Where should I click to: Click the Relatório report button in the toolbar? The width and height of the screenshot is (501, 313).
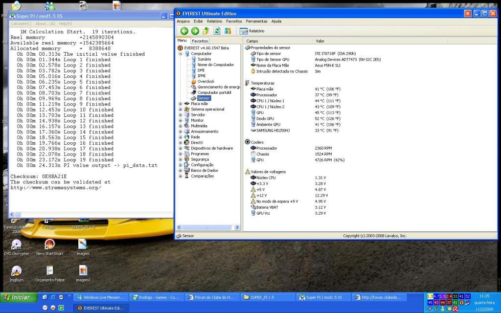tap(252, 31)
